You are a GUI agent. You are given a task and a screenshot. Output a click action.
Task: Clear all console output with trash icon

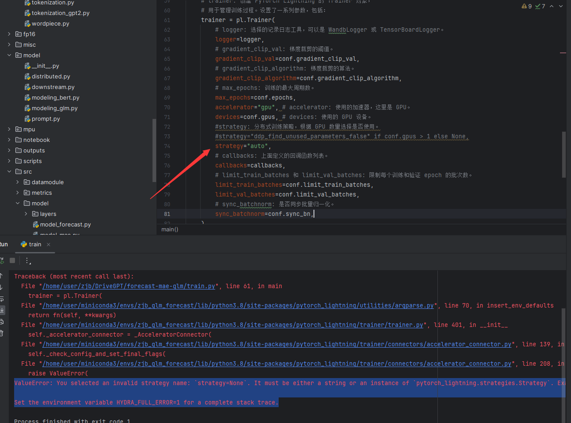[x=1, y=333]
